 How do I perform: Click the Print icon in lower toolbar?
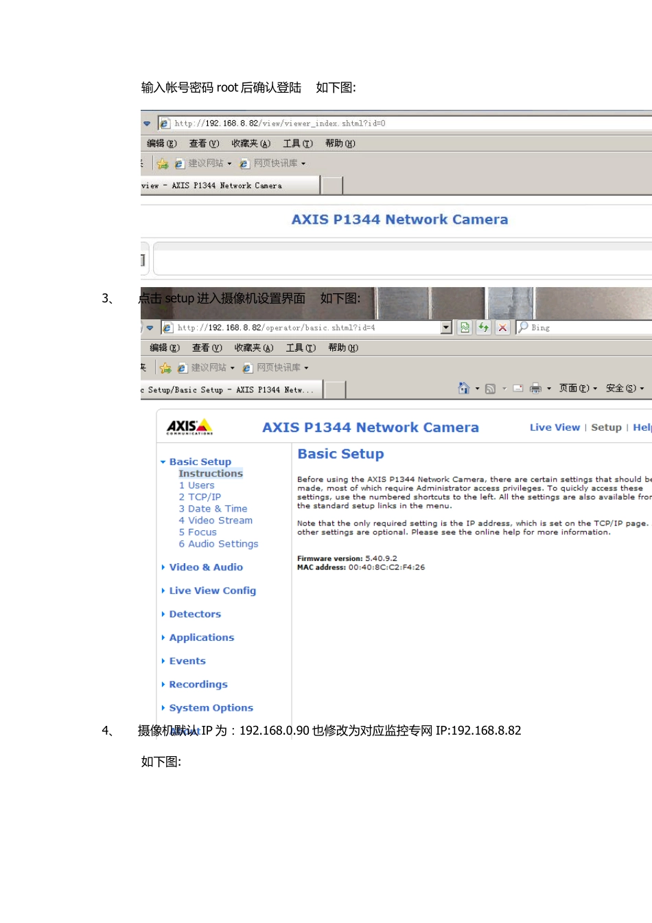click(x=535, y=389)
